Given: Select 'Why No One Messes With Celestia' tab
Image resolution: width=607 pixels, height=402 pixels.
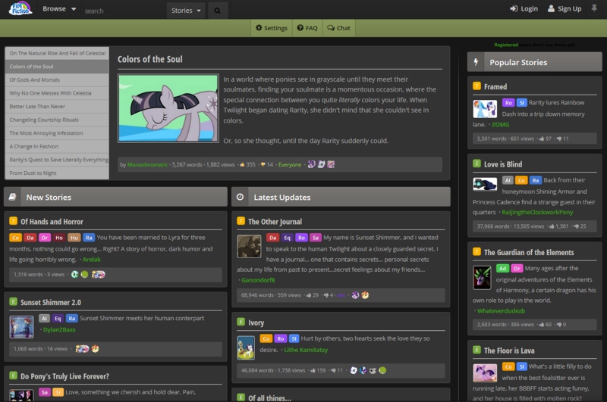Looking at the screenshot, I should tap(57, 93).
